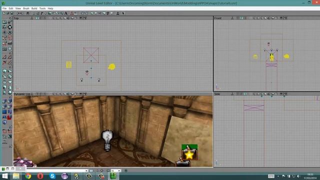
Task: Open the Build menu
Action: [x=34, y=8]
